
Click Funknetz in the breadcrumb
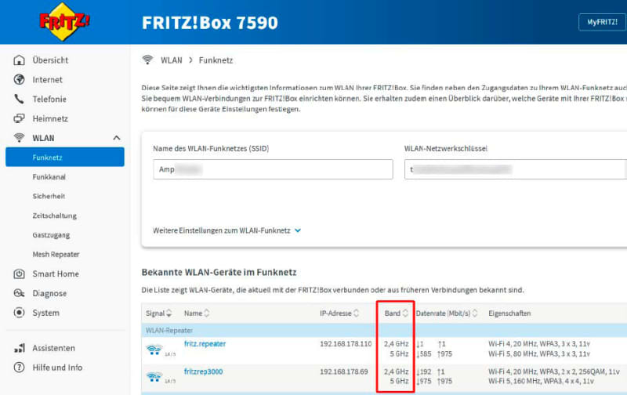tap(216, 60)
